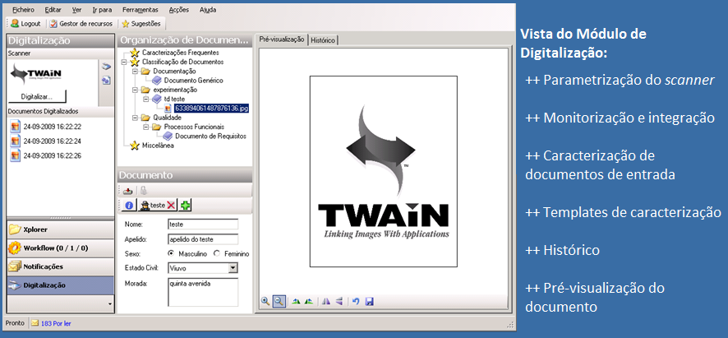Click the envelope icon in status bar
Screen dimensions: 728x338
click(x=35, y=323)
